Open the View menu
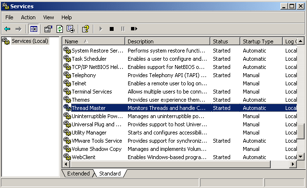The height and width of the screenshot is (188, 307). (x=48, y=17)
